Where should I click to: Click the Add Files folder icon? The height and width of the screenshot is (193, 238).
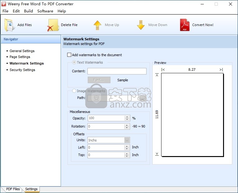[x=9, y=25]
